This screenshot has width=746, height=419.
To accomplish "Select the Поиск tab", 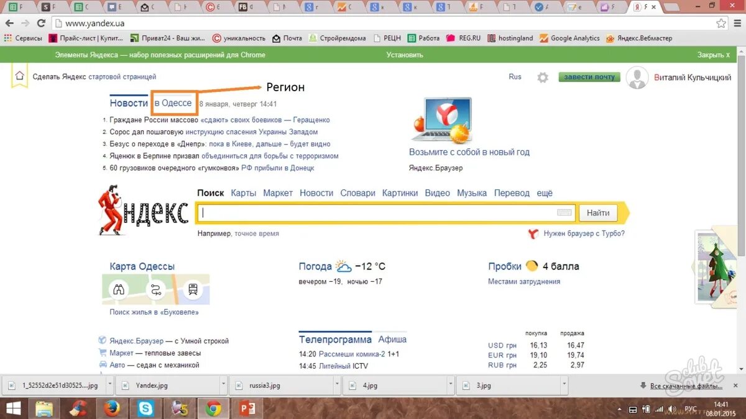I will coord(211,193).
